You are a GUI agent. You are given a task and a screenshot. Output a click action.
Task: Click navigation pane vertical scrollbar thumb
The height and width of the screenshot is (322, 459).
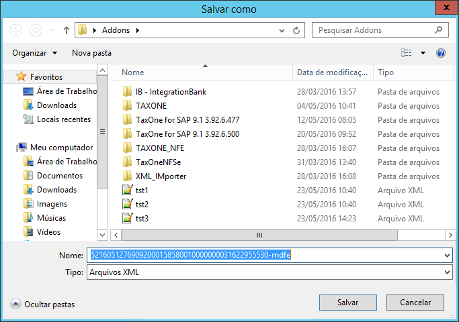pyautogui.click(x=102, y=131)
